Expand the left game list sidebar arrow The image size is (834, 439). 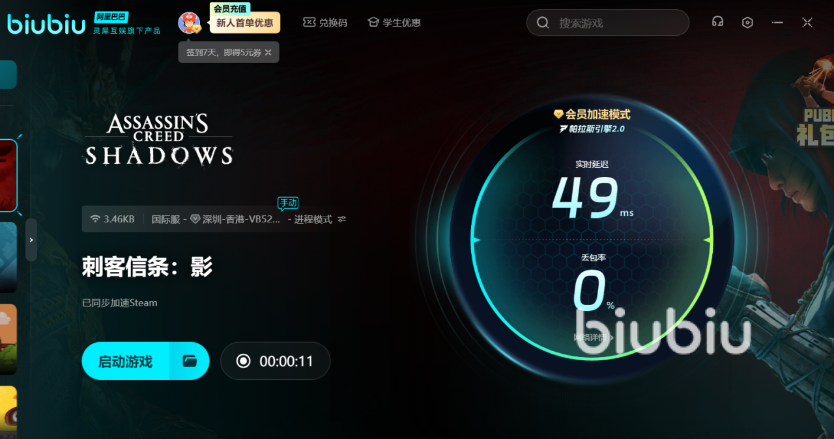[x=31, y=240]
